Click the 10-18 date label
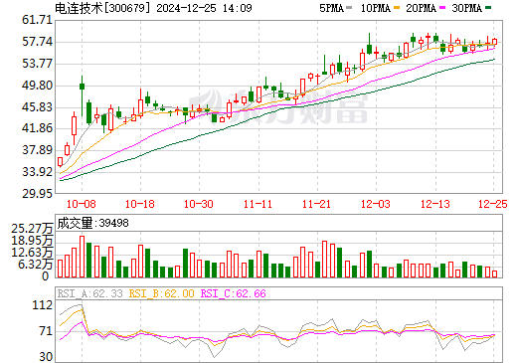The image size is (517, 363). click(140, 204)
